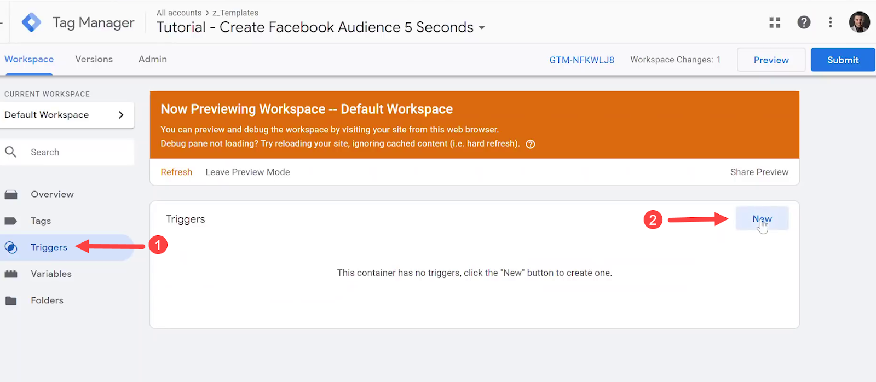Open Variables in the sidebar
876x382 pixels.
click(51, 274)
